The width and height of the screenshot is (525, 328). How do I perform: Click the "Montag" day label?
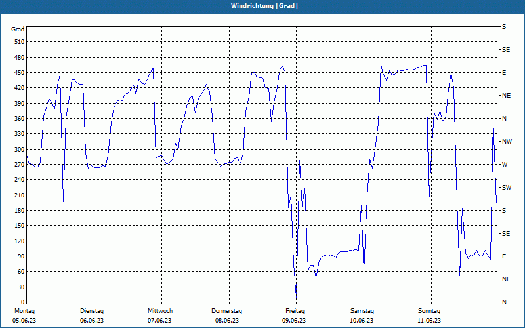tap(24, 311)
